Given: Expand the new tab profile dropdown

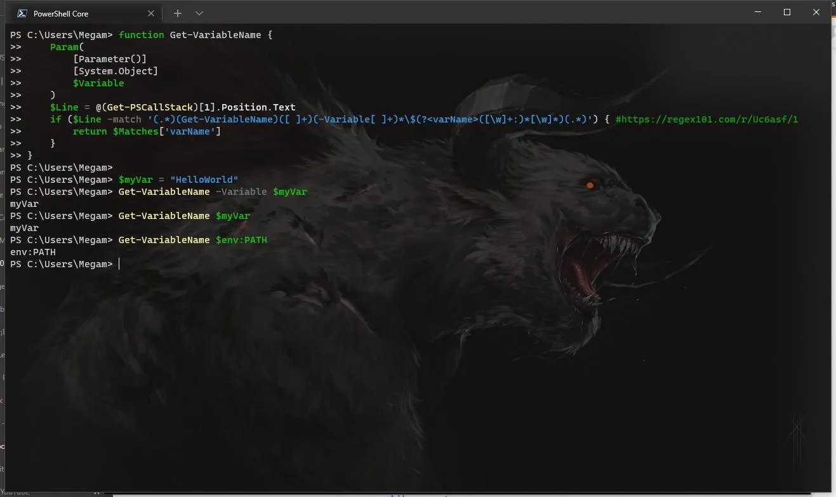Looking at the screenshot, I should click(x=199, y=13).
